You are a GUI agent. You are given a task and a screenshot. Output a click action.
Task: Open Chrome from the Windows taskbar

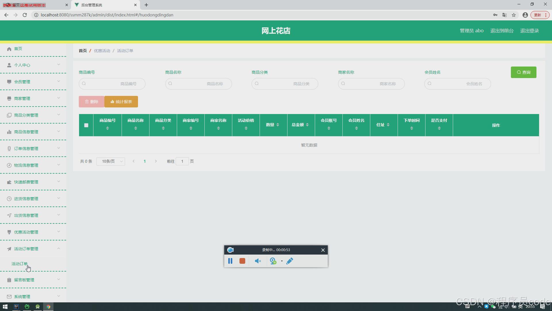coord(48,307)
